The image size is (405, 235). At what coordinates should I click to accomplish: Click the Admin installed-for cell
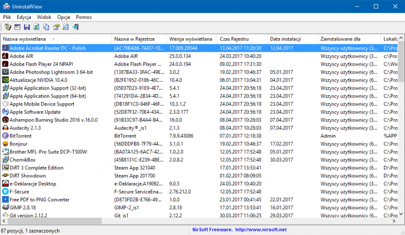point(328,136)
